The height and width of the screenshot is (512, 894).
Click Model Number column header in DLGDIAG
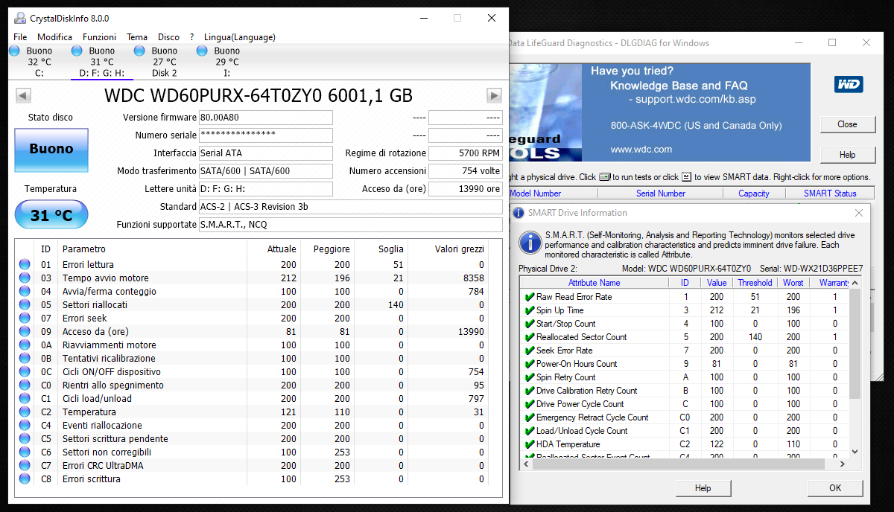coord(536,193)
